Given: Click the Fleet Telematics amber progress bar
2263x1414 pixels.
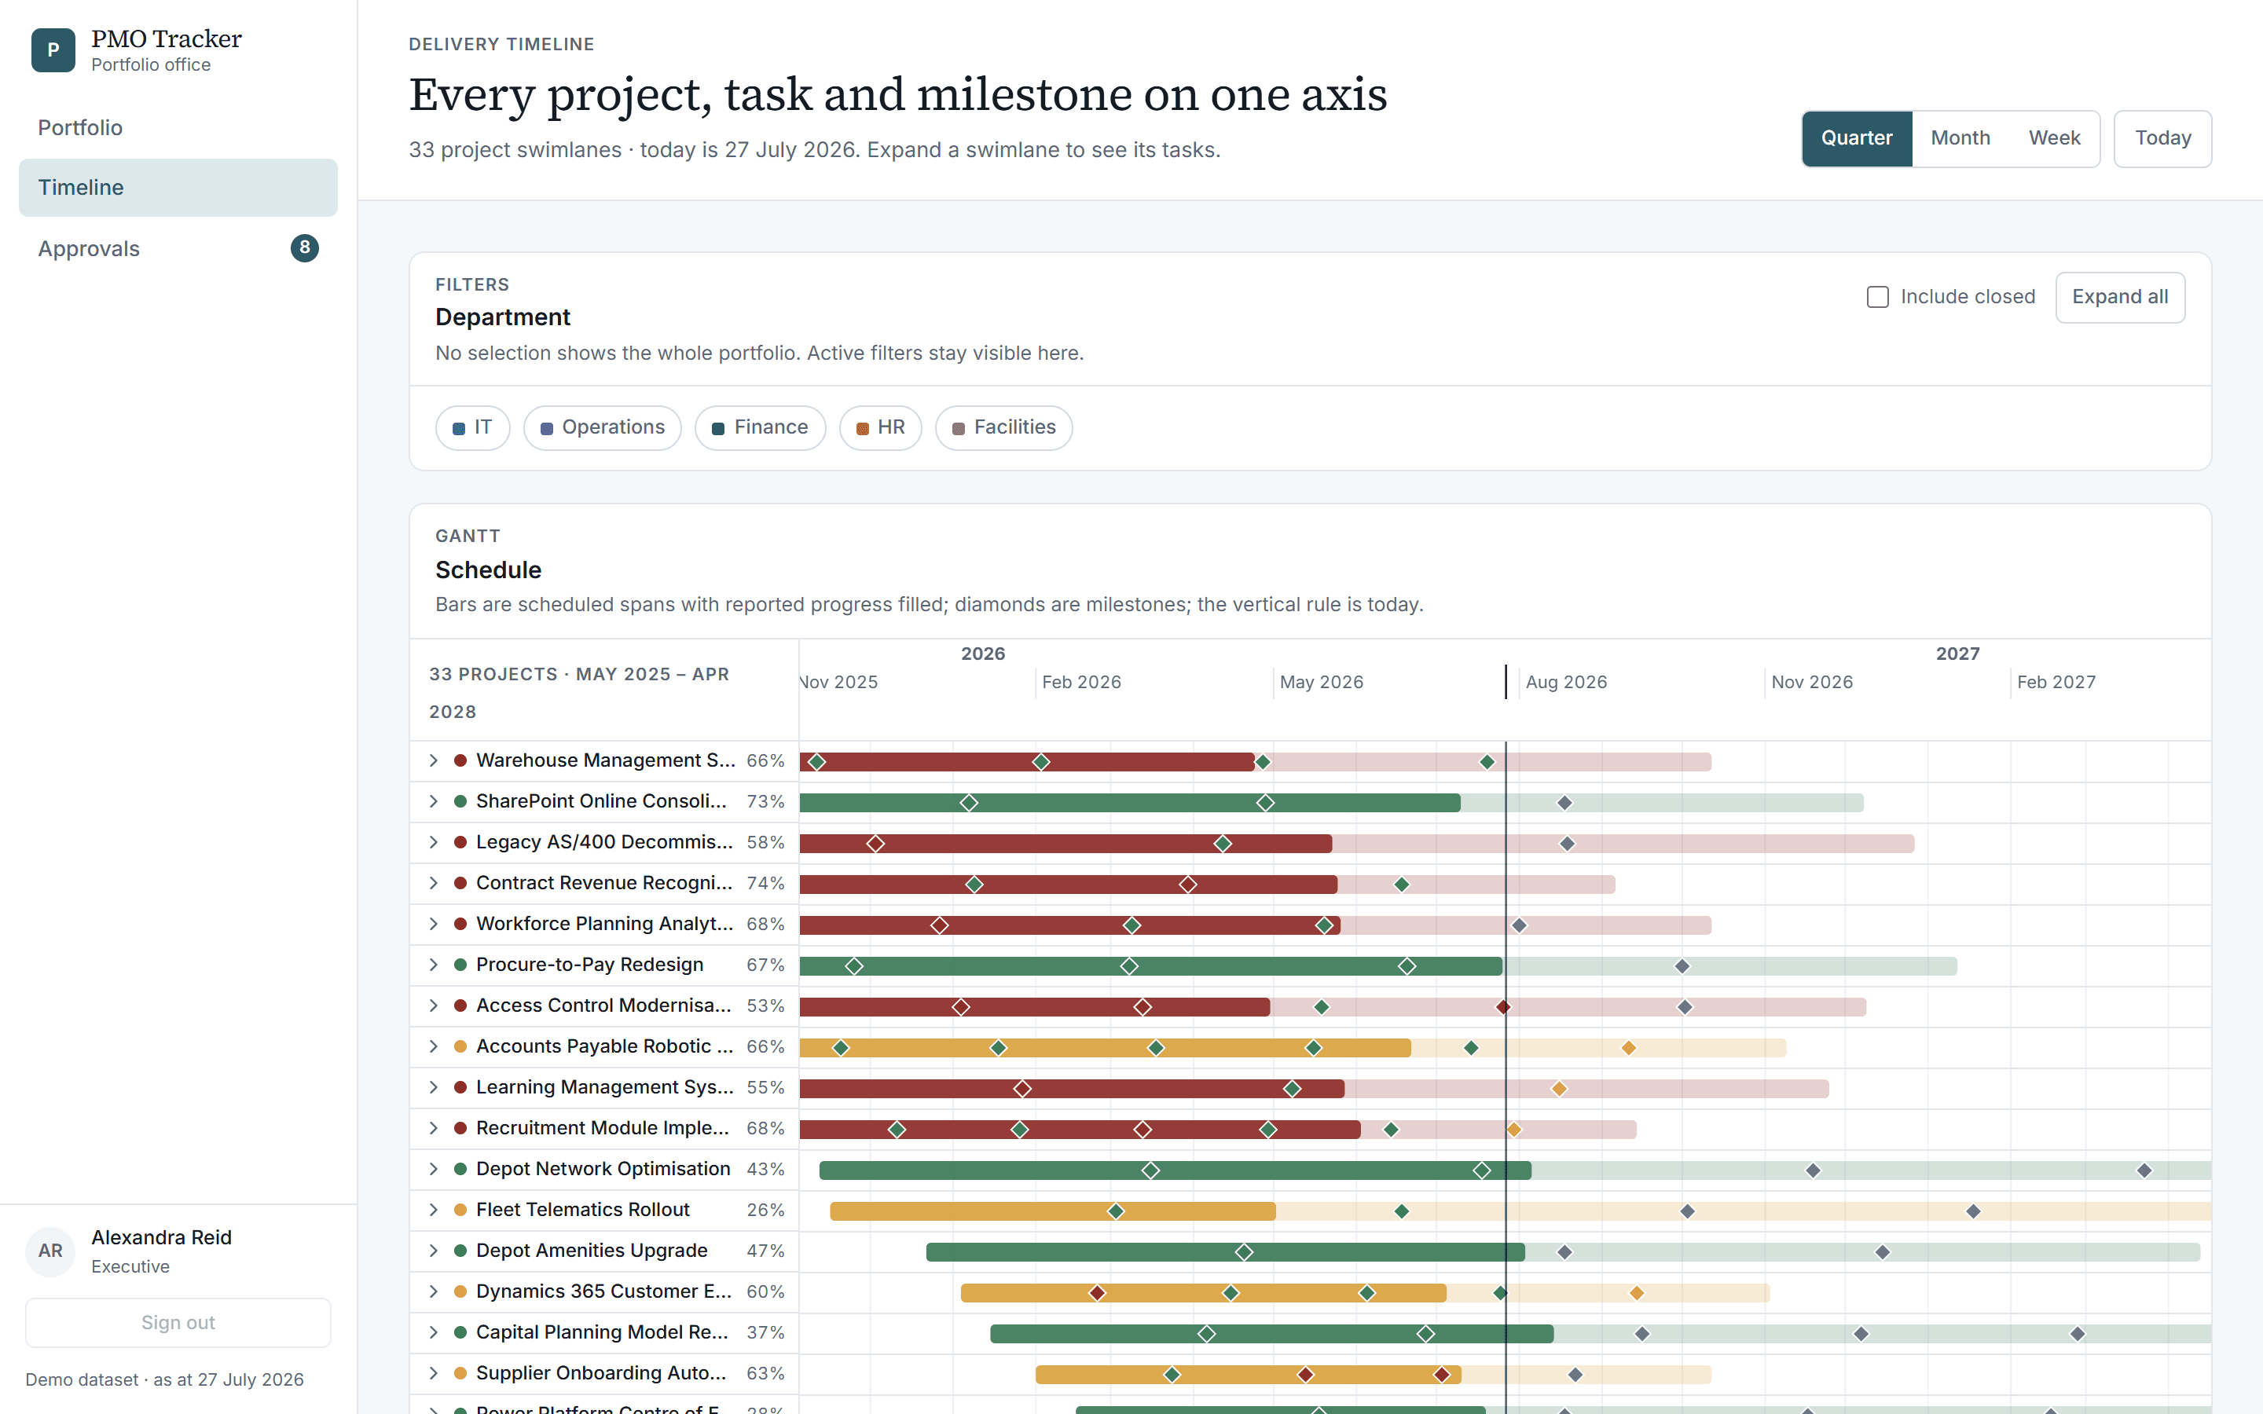Looking at the screenshot, I should tap(1053, 1211).
